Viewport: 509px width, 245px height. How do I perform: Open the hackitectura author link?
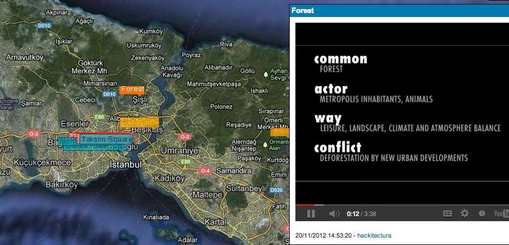point(376,235)
